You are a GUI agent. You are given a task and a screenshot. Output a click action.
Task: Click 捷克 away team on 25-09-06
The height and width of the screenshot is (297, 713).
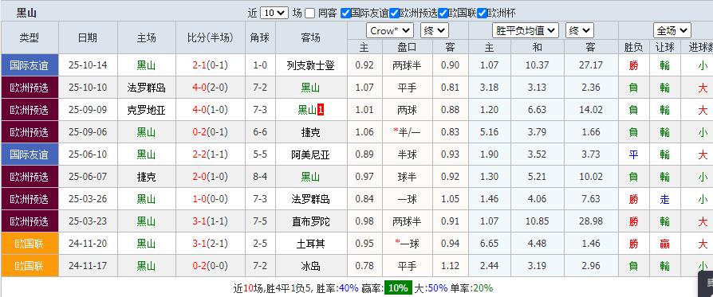point(310,132)
